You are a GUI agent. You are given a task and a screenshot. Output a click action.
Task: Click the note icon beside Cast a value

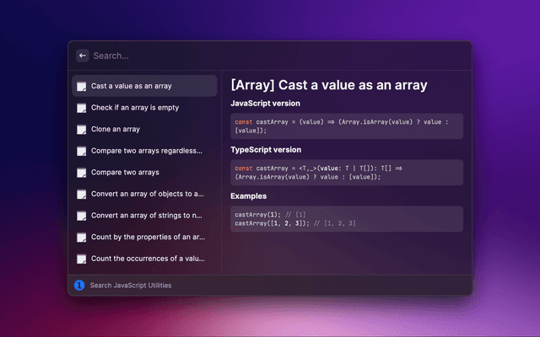(x=81, y=86)
